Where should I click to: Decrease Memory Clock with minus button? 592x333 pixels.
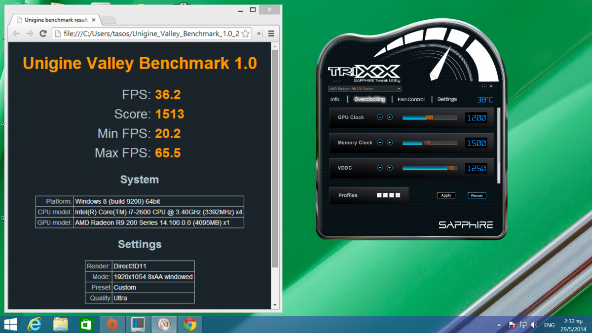(379, 143)
